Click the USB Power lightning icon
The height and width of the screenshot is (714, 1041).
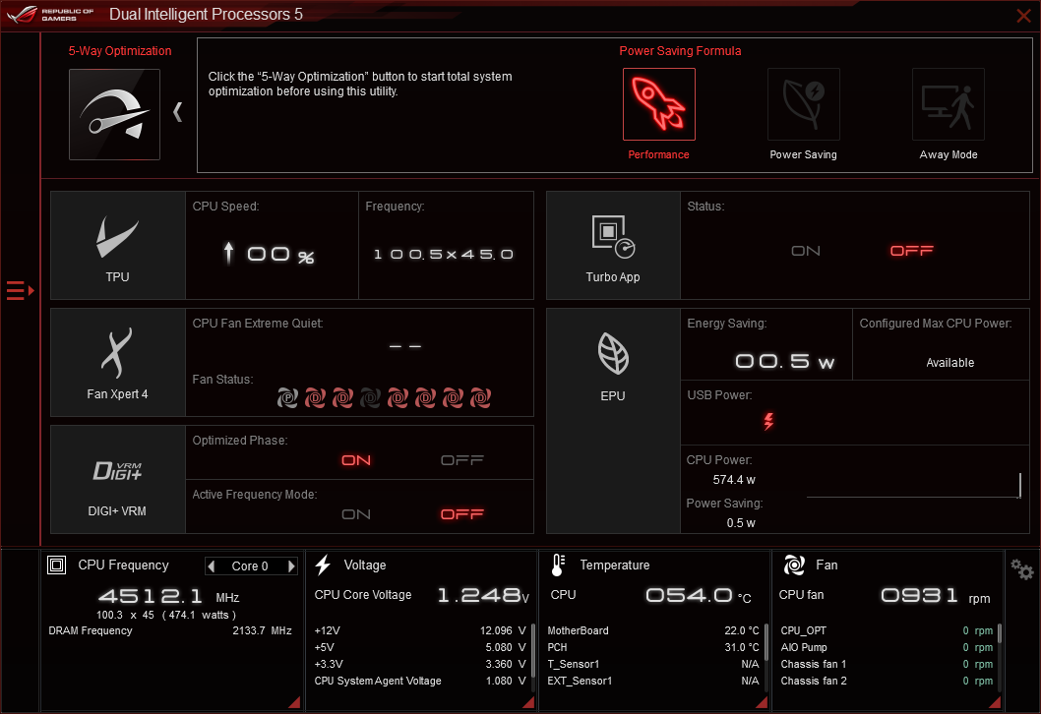[768, 421]
